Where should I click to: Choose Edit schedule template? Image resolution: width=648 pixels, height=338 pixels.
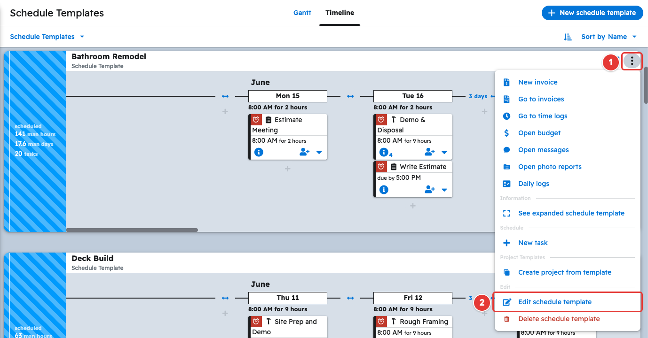click(x=568, y=302)
